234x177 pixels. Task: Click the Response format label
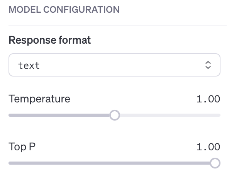49,40
